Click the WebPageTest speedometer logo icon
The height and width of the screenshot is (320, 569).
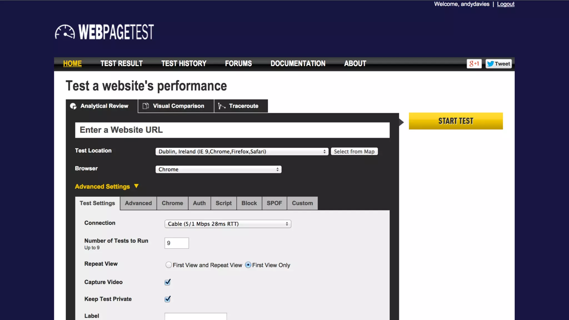pos(65,32)
